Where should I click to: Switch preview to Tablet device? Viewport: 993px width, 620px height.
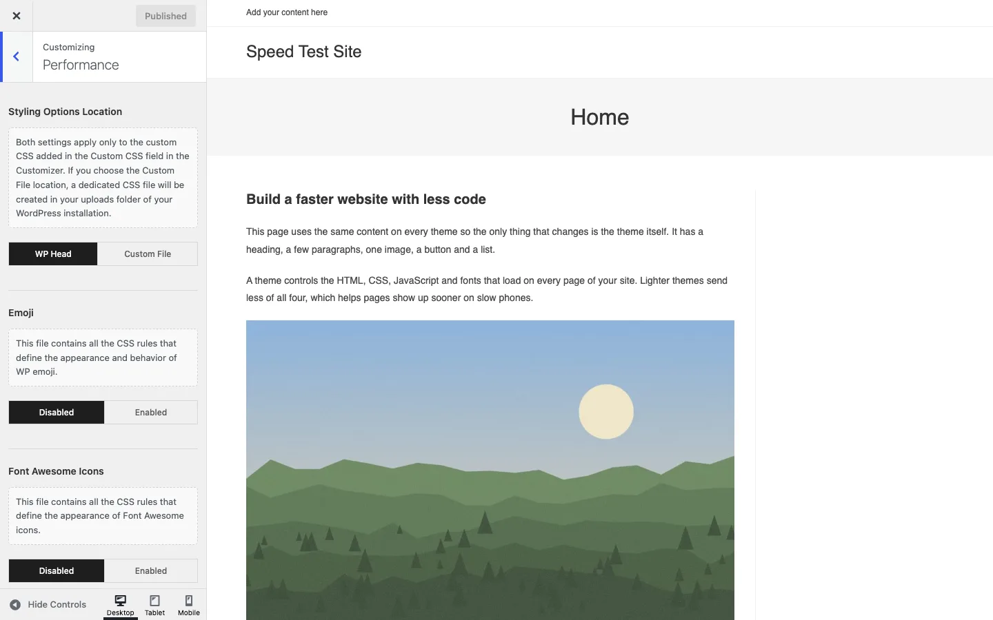tap(155, 605)
